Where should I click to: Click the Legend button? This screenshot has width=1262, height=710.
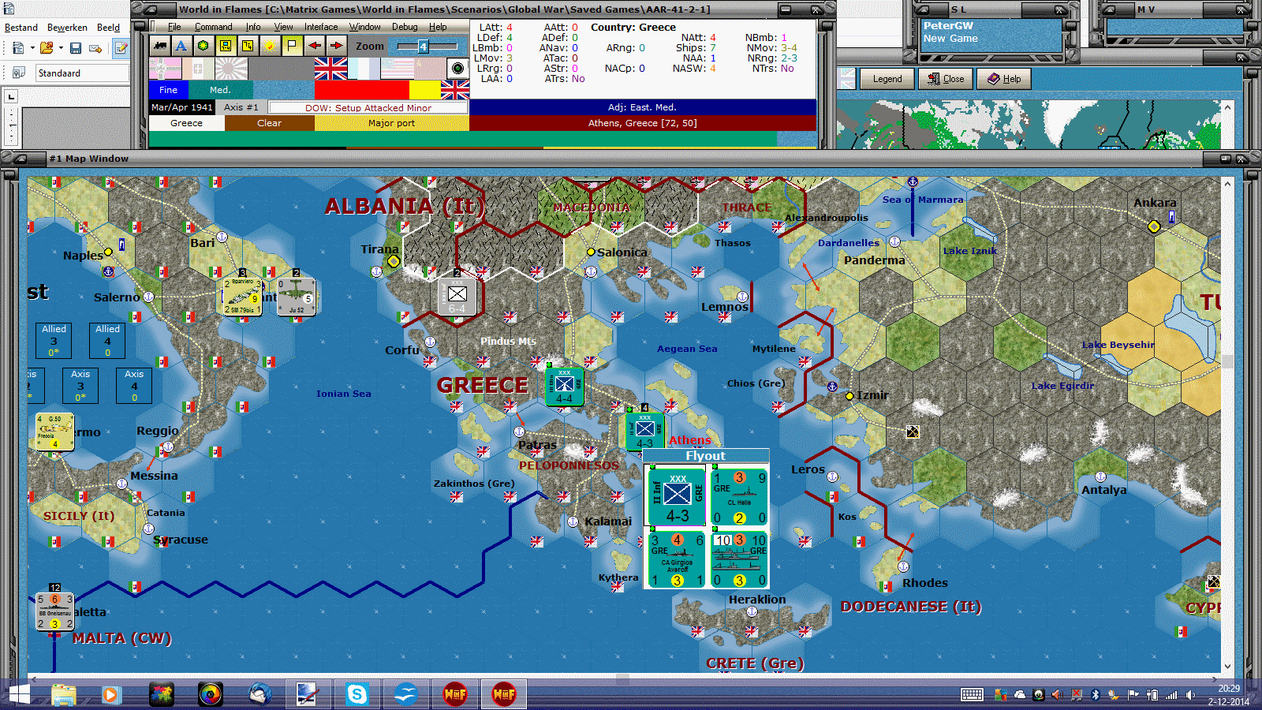click(887, 79)
